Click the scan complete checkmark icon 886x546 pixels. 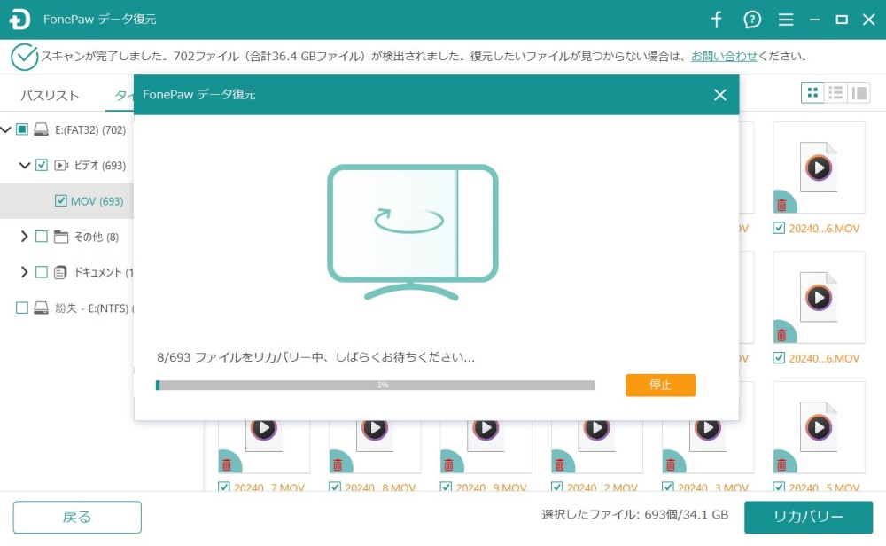point(24,57)
